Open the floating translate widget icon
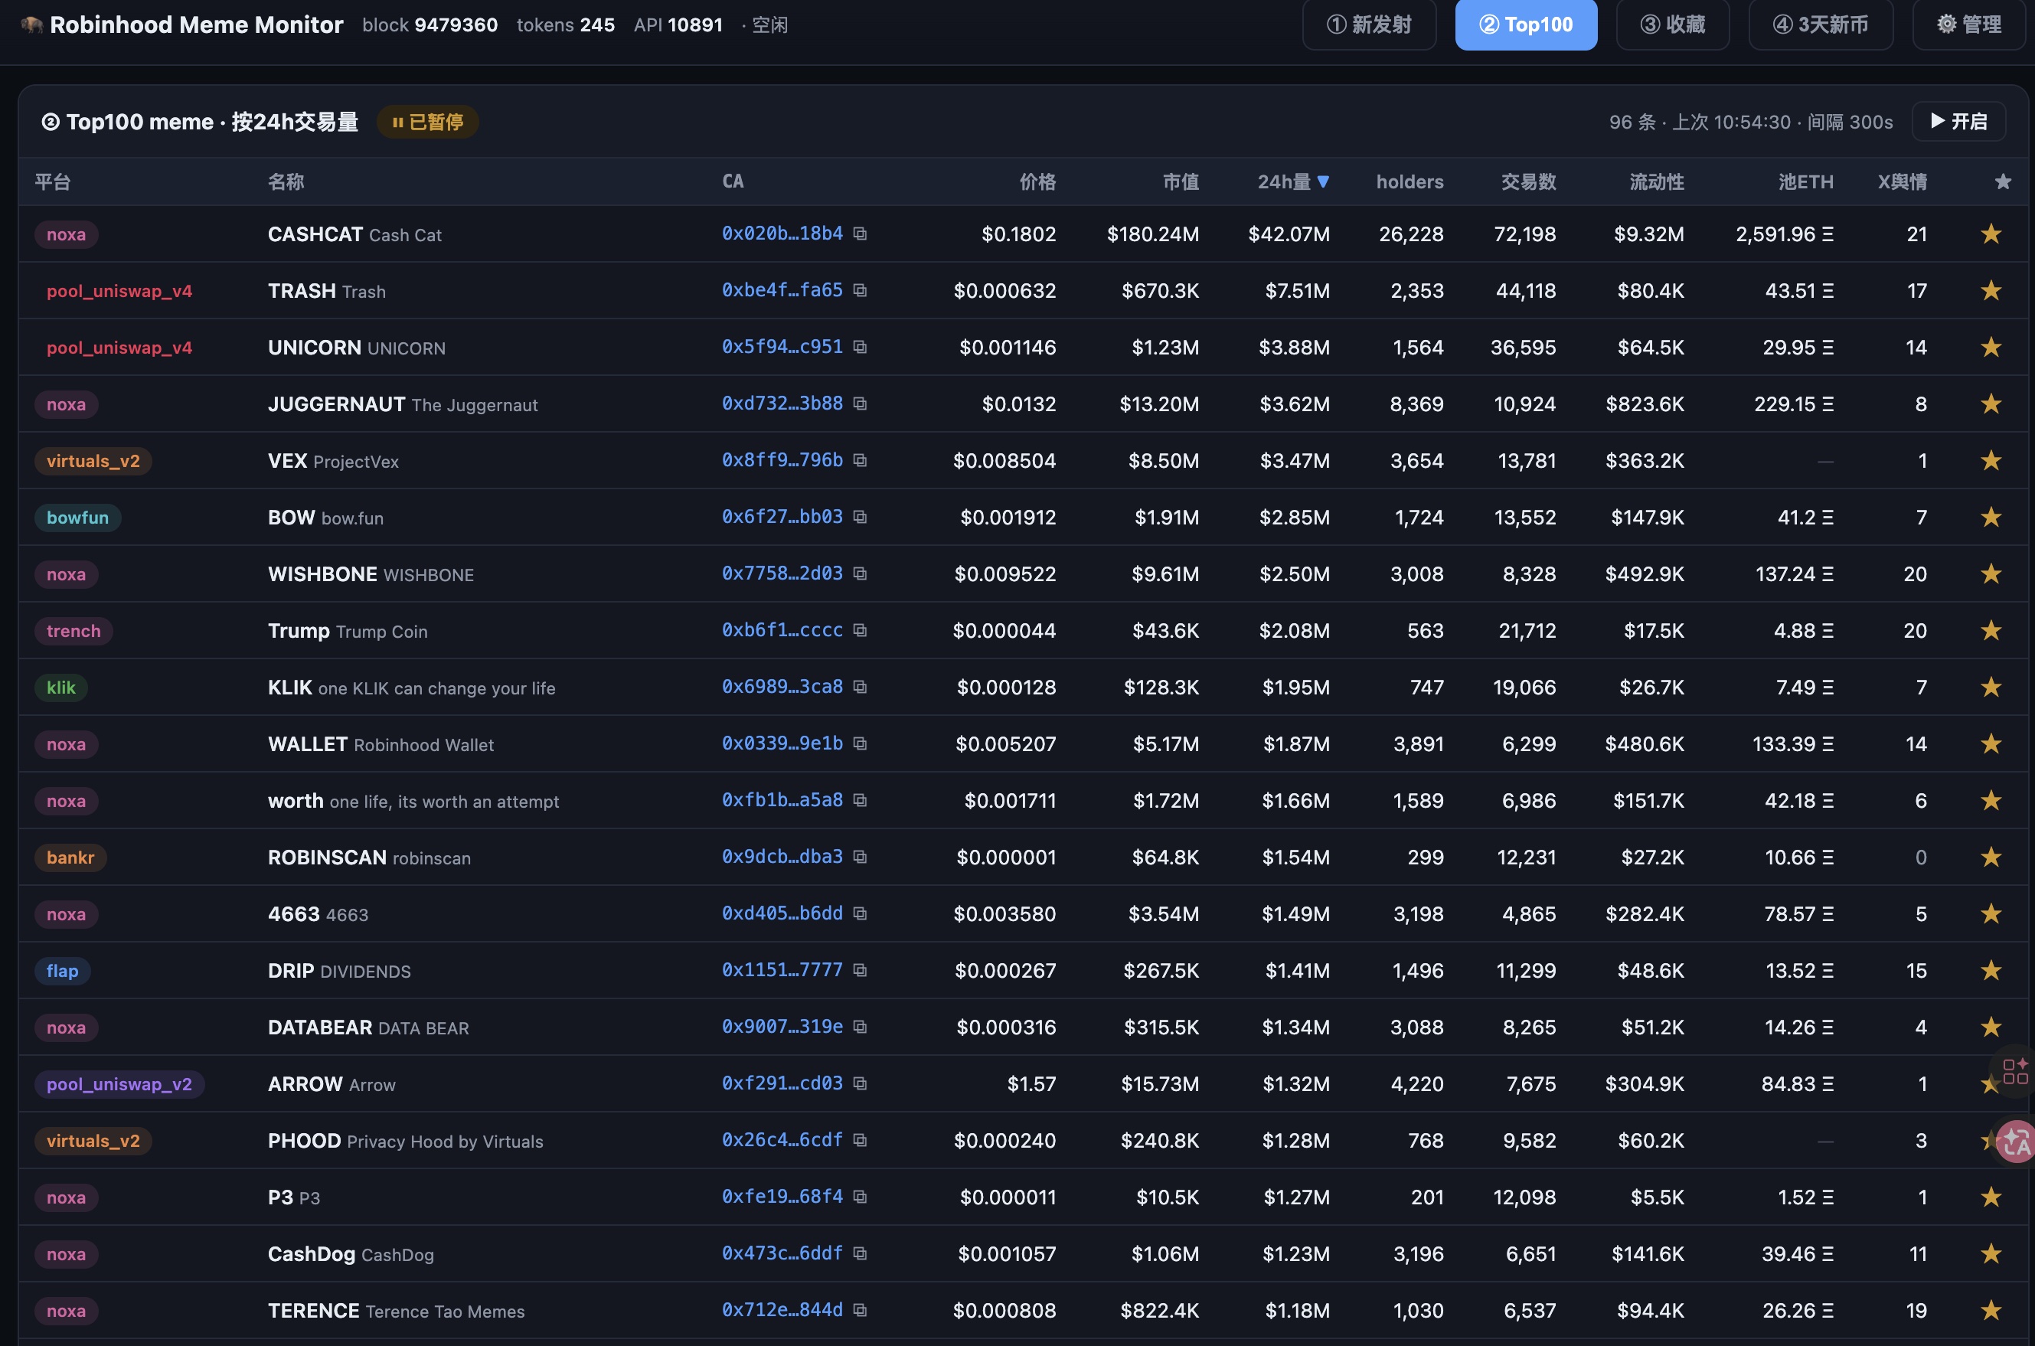The image size is (2035, 1346). [2016, 1142]
